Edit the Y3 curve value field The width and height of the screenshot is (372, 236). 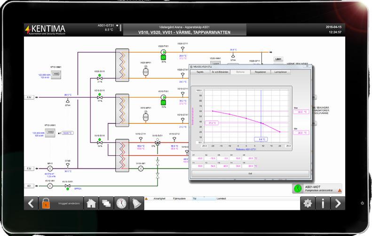click(223, 166)
